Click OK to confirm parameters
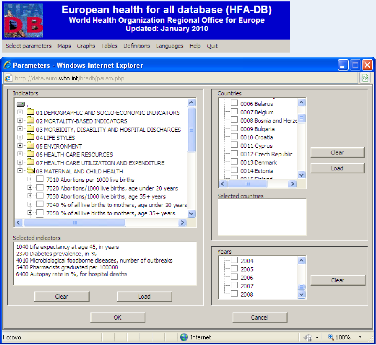This screenshot has height=345, width=376. pyautogui.click(x=118, y=317)
